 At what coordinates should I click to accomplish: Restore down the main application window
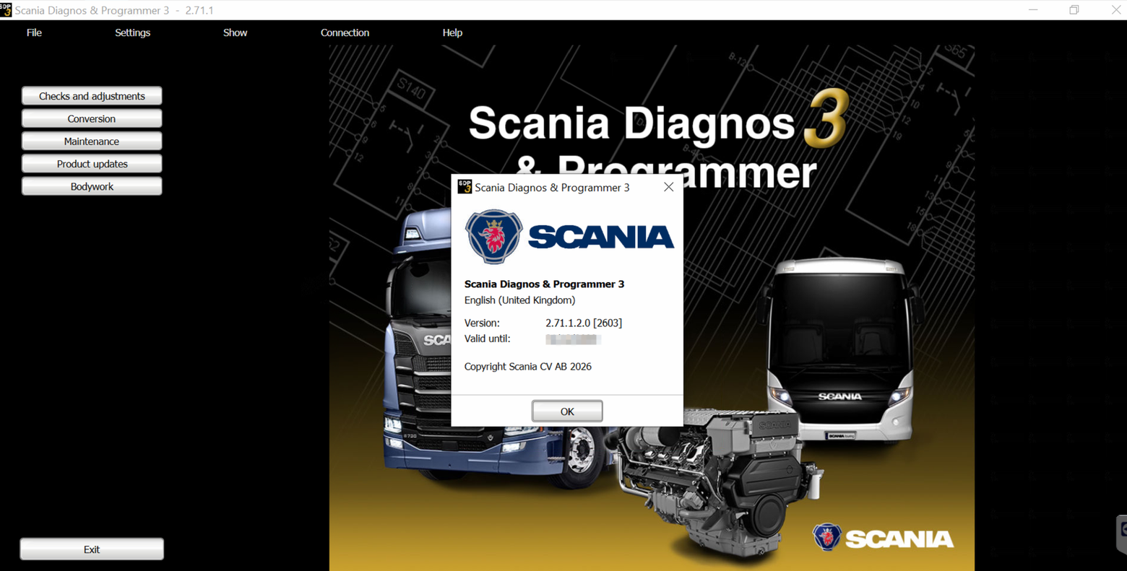pyautogui.click(x=1074, y=10)
